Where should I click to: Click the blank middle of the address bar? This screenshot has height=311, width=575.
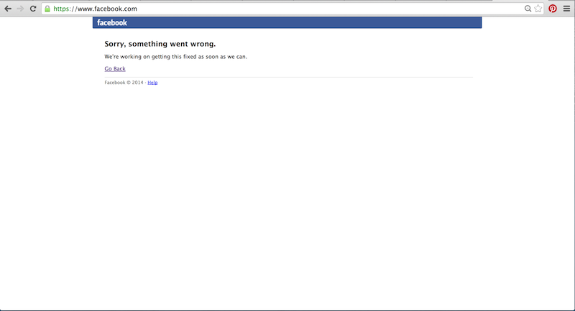[323, 9]
